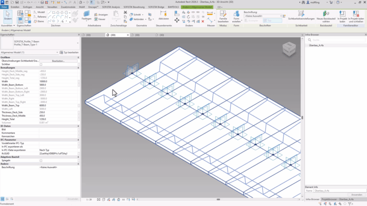367x206 pixels.
Task: Click the associate-parameter box for Height_Total
Action: coord(79,119)
